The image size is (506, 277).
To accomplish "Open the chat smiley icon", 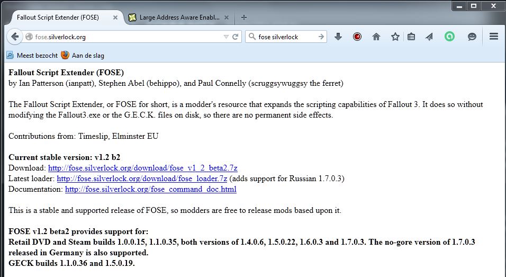I will [x=472, y=37].
